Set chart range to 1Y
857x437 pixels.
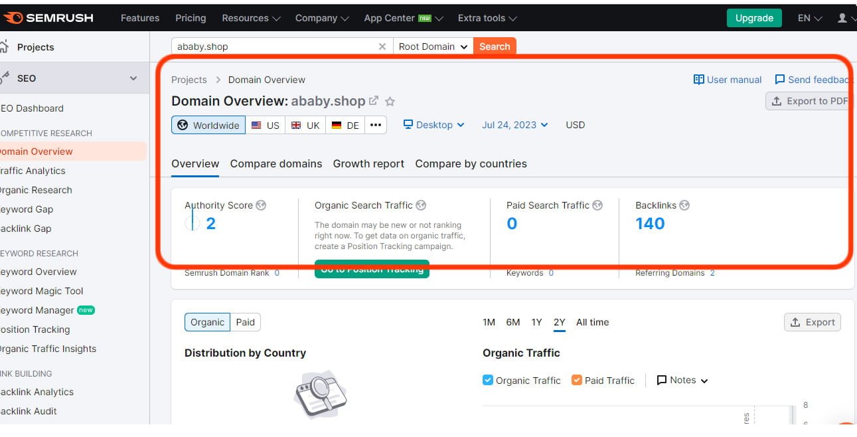pyautogui.click(x=536, y=322)
